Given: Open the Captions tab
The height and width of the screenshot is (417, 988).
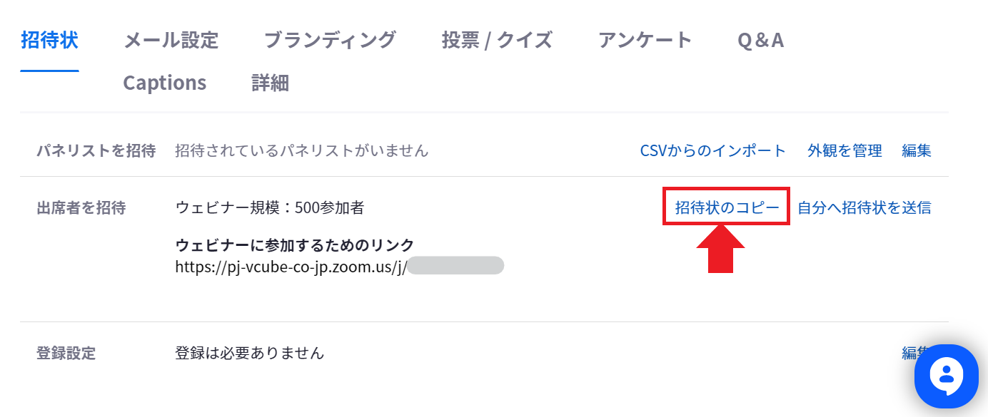Looking at the screenshot, I should pos(165,83).
